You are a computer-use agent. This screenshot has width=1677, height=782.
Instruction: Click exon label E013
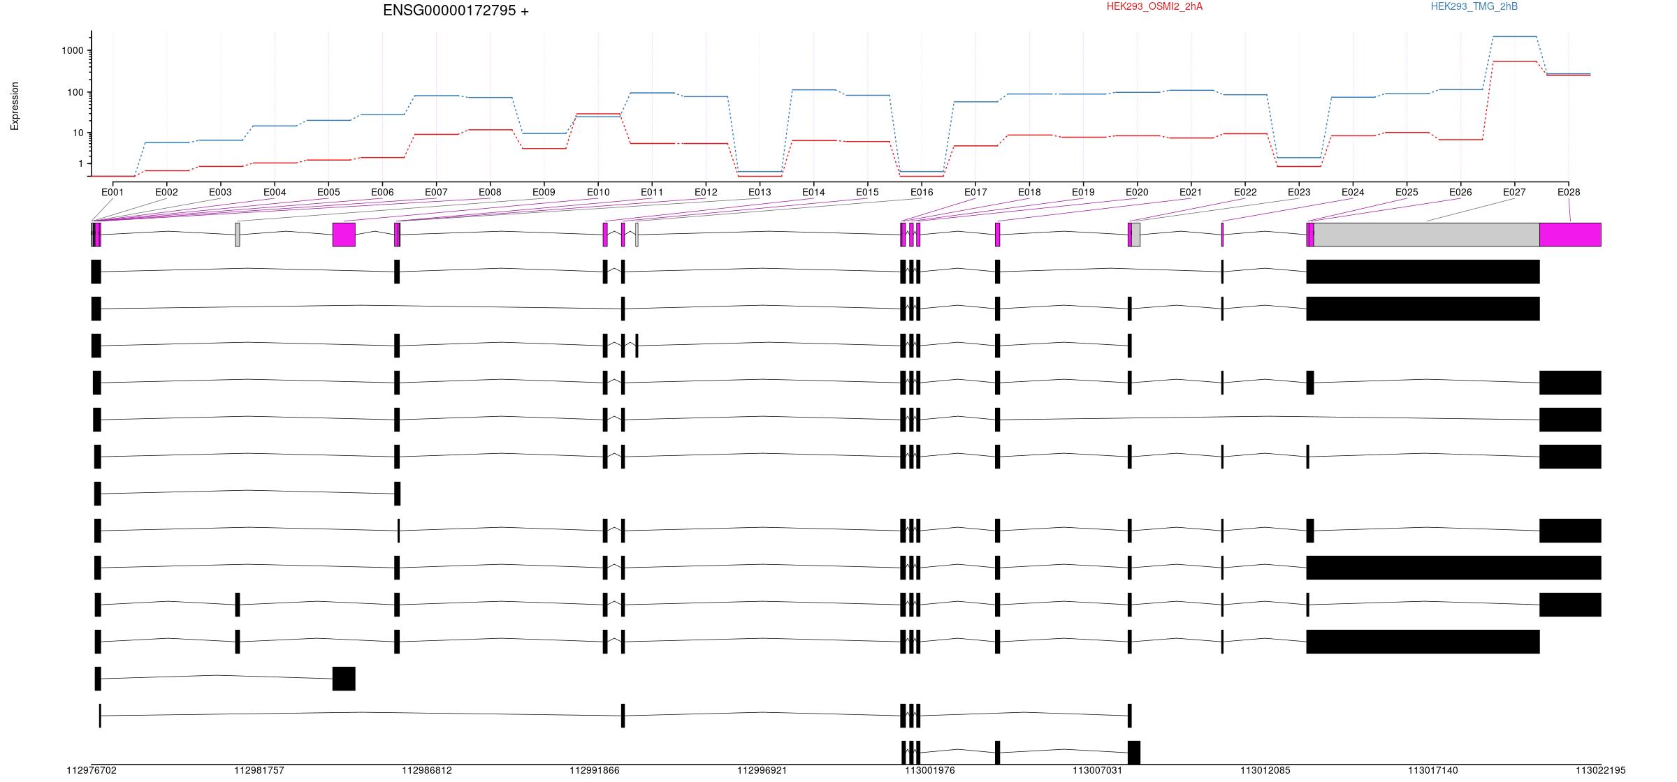pos(760,192)
